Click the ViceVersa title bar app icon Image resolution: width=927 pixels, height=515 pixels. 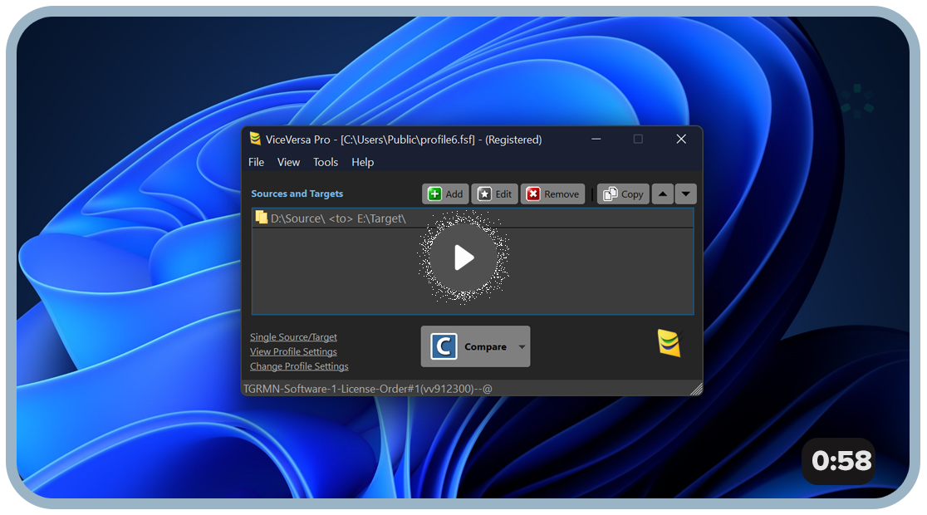pos(255,139)
